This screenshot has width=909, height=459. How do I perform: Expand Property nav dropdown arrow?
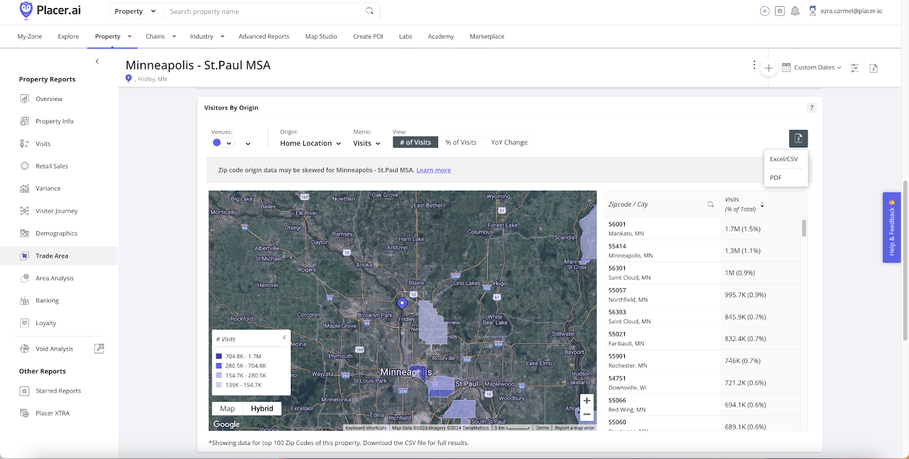pos(130,36)
